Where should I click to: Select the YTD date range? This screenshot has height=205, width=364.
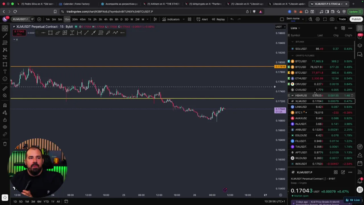point(46,202)
